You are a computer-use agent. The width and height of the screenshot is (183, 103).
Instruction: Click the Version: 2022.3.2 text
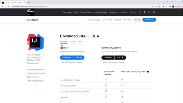(x=34, y=55)
